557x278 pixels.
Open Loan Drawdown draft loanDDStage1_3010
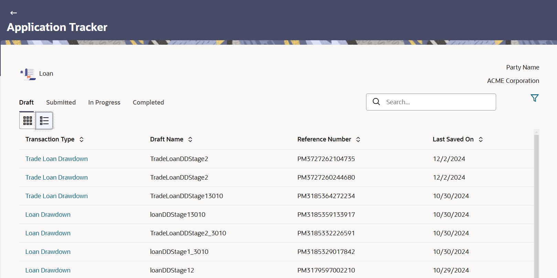pos(48,252)
